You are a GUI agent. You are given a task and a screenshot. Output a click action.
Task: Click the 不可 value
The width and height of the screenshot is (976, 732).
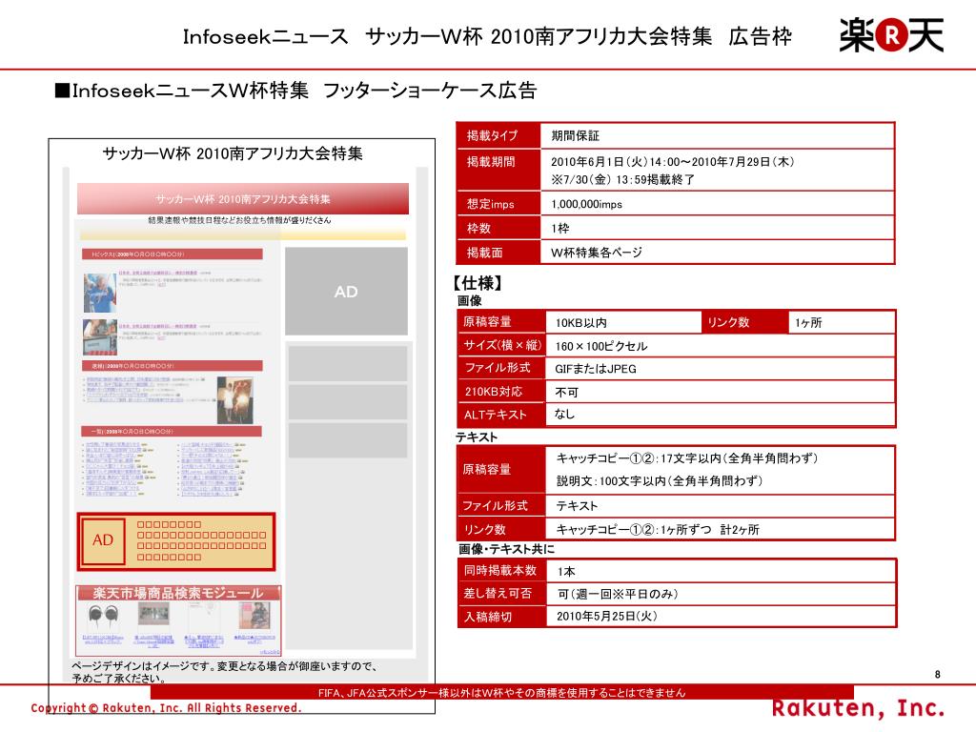coord(566,392)
